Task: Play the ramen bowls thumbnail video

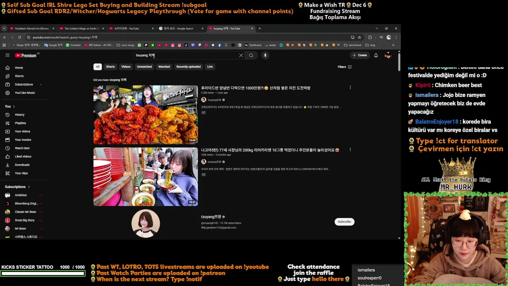Action: 146,177
